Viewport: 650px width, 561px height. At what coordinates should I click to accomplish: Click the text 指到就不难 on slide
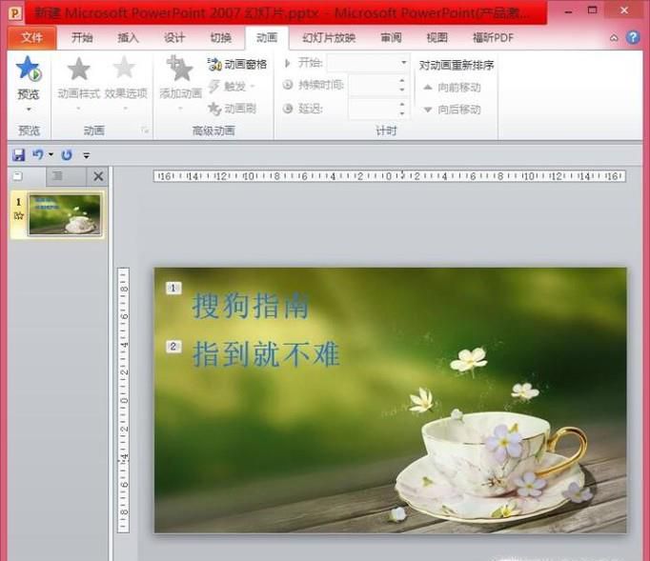[266, 353]
